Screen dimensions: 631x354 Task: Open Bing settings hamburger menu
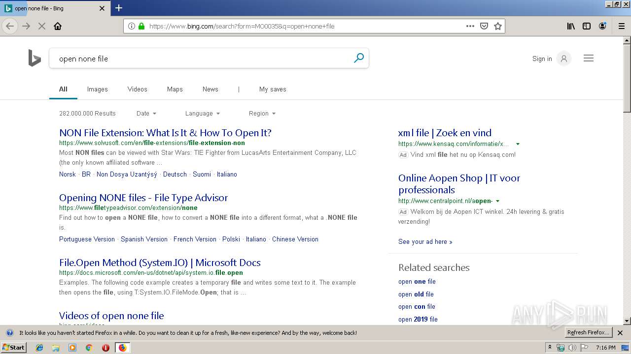[589, 58]
